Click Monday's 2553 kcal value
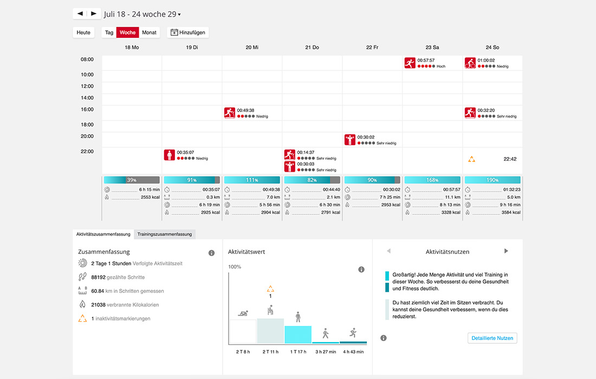Viewport: 596px width, 379px height. [x=150, y=198]
